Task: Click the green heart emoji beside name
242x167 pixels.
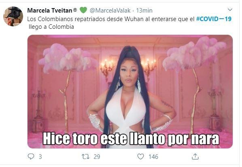Action: click(83, 10)
